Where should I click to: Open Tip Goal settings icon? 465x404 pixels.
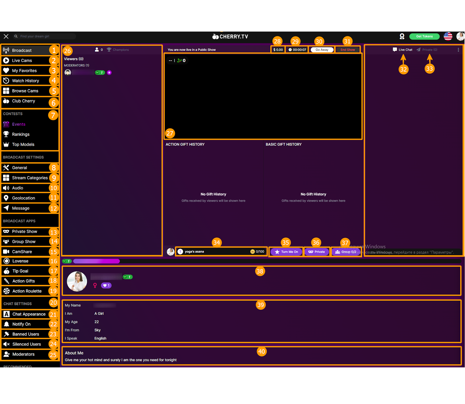[7, 271]
